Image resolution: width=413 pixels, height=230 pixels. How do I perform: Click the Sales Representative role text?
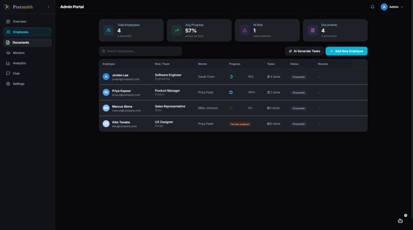tap(170, 106)
